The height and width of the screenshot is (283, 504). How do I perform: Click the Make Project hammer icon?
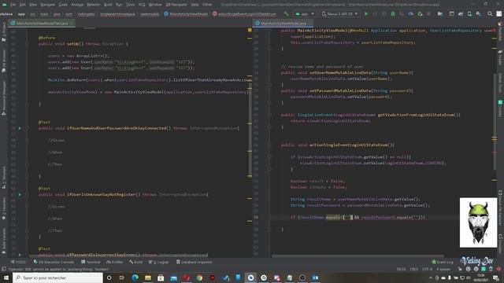pyautogui.click(x=286, y=14)
